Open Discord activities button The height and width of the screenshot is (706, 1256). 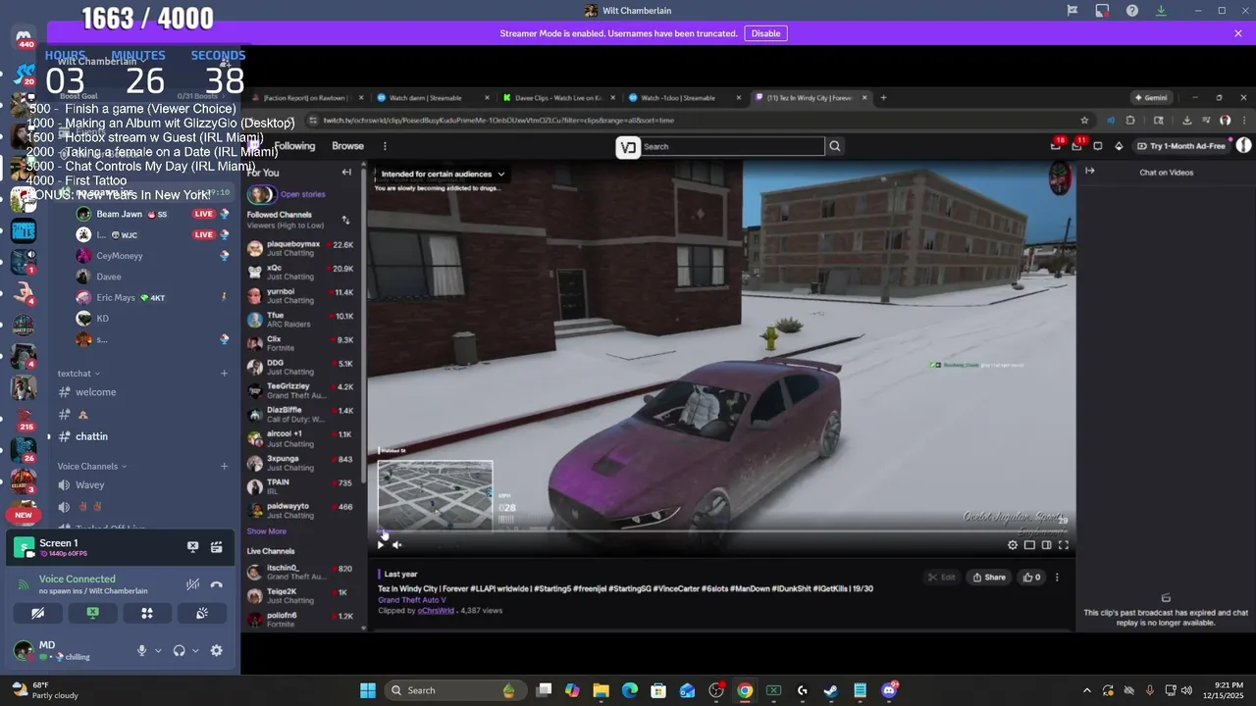coord(147,613)
